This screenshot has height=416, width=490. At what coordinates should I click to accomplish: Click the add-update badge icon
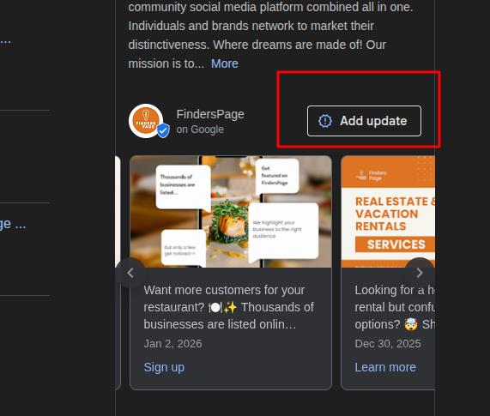pos(325,121)
